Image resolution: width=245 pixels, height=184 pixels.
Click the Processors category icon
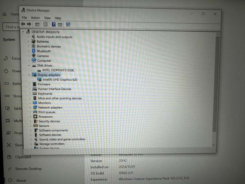pyautogui.click(x=36, y=117)
